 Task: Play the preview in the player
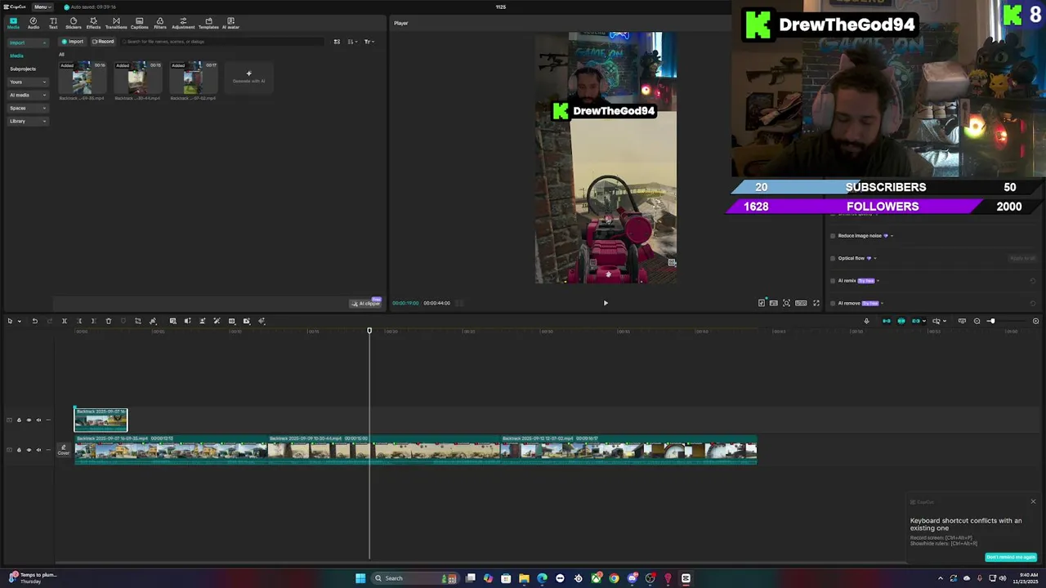tap(606, 303)
